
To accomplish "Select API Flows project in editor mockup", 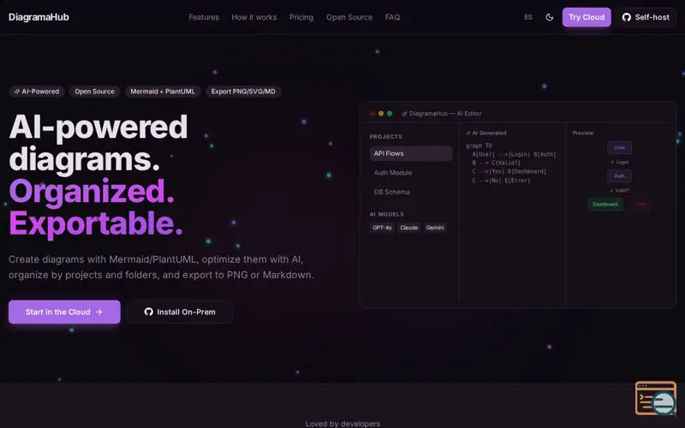I will click(x=411, y=153).
